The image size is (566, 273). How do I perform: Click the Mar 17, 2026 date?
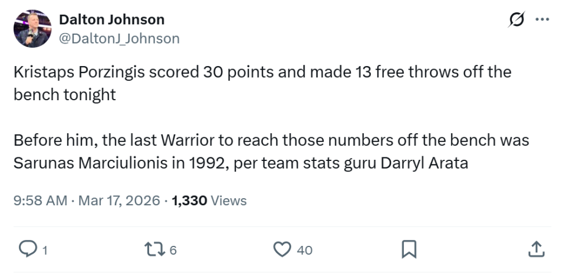pos(120,200)
